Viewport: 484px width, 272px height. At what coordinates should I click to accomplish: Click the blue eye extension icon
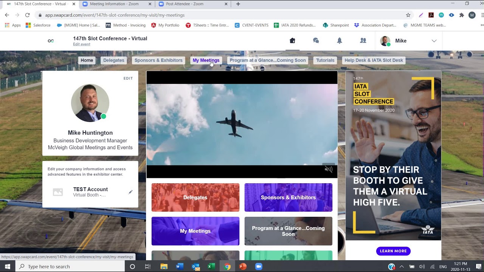(451, 15)
